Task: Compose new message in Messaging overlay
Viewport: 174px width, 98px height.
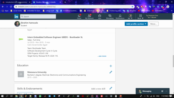Action: [162, 91]
